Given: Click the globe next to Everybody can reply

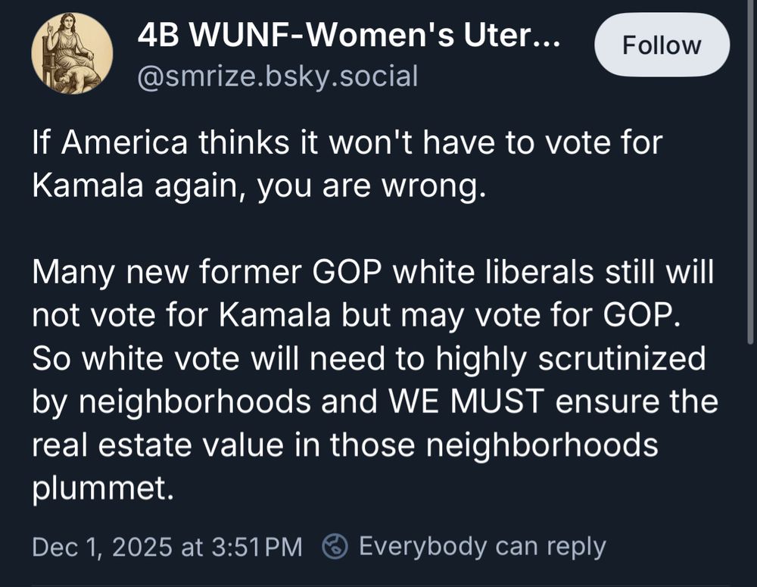Looking at the screenshot, I should 333,545.
